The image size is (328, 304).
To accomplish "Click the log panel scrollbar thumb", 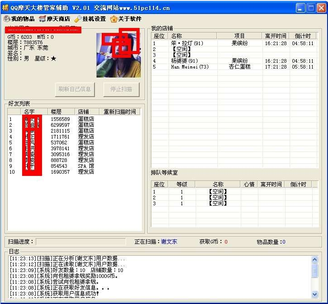I will [x=315, y=271].
